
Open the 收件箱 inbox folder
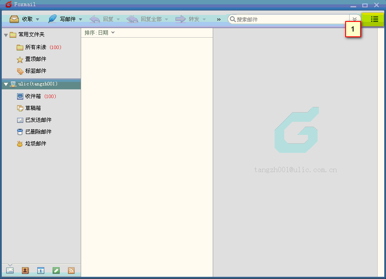coord(33,96)
